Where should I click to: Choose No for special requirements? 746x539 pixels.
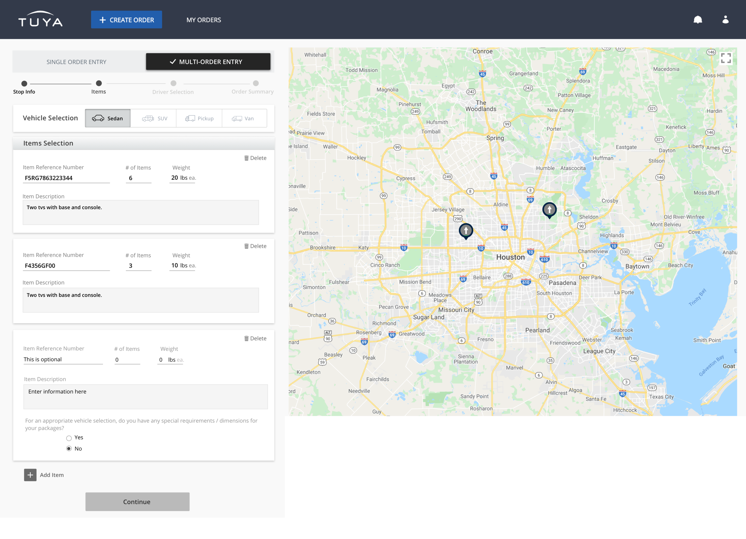pos(69,449)
